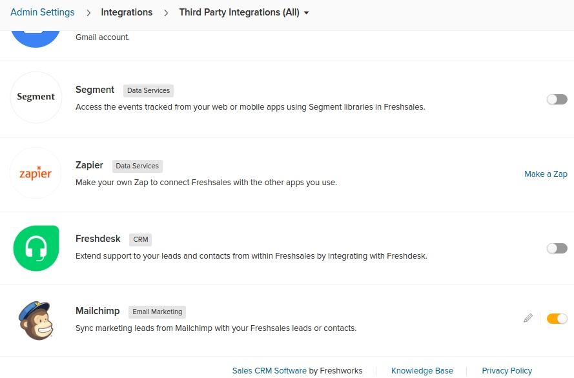Open the Knowledge Base footer link
This screenshot has width=574, height=378.
(422, 371)
